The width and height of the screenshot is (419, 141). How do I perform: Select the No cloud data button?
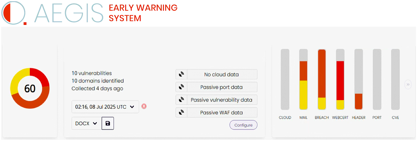coord(222,75)
